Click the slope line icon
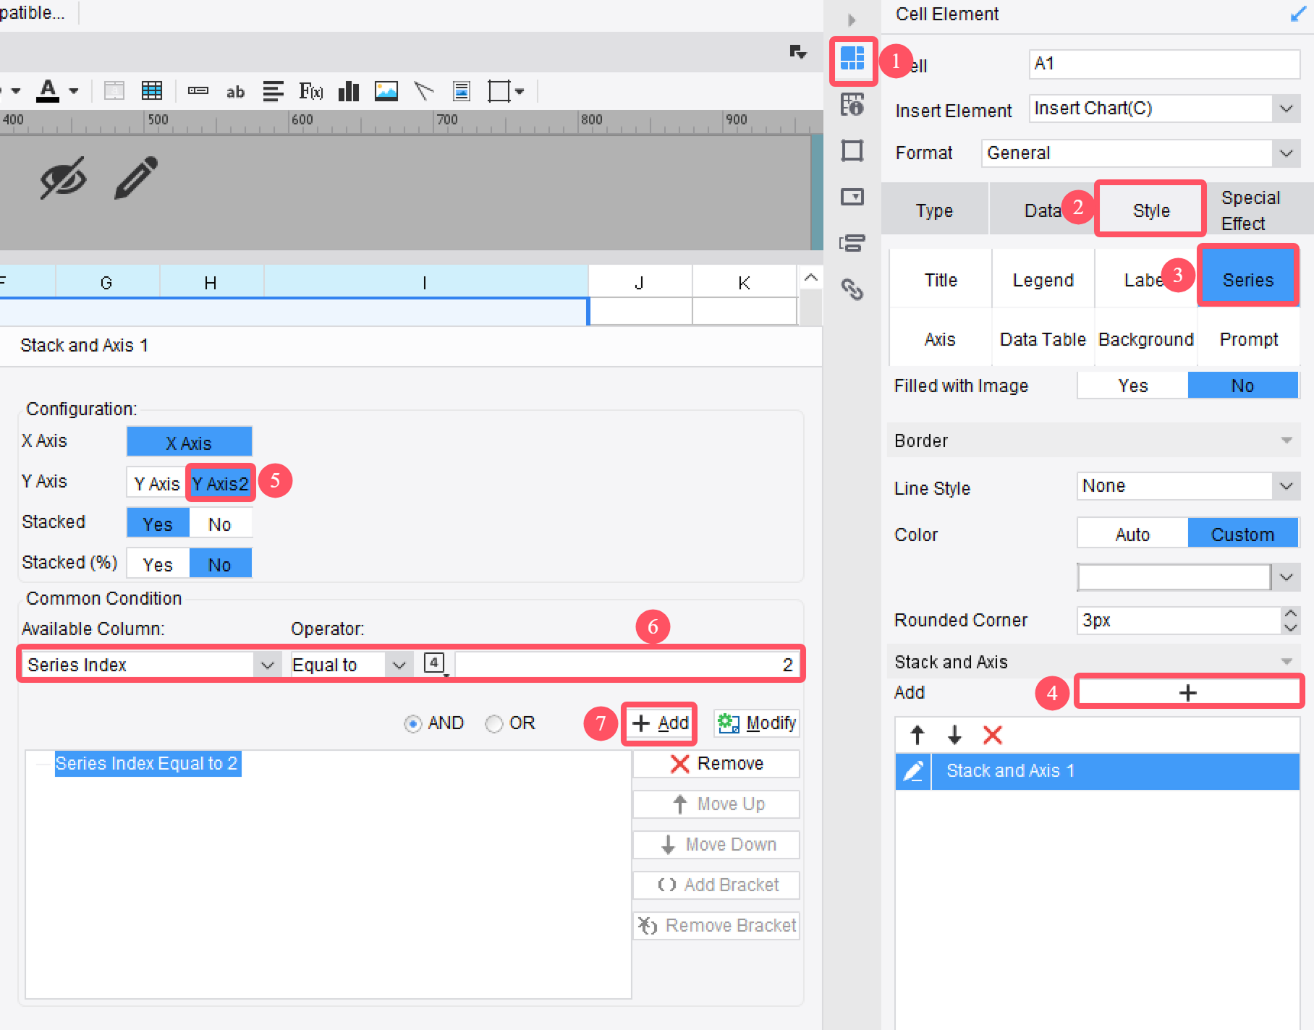The height and width of the screenshot is (1030, 1314). 423,91
